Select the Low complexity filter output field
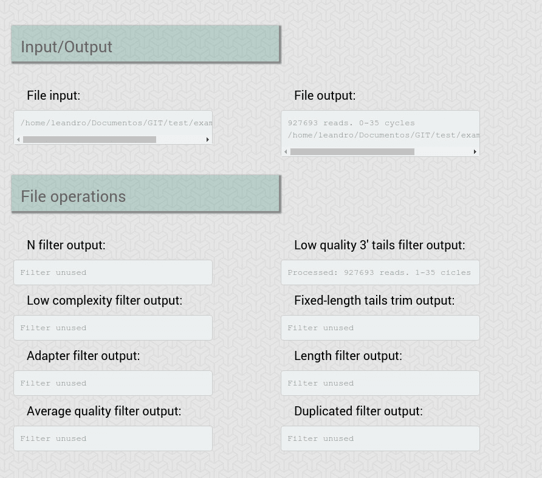Image resolution: width=542 pixels, height=478 pixels. click(x=113, y=328)
